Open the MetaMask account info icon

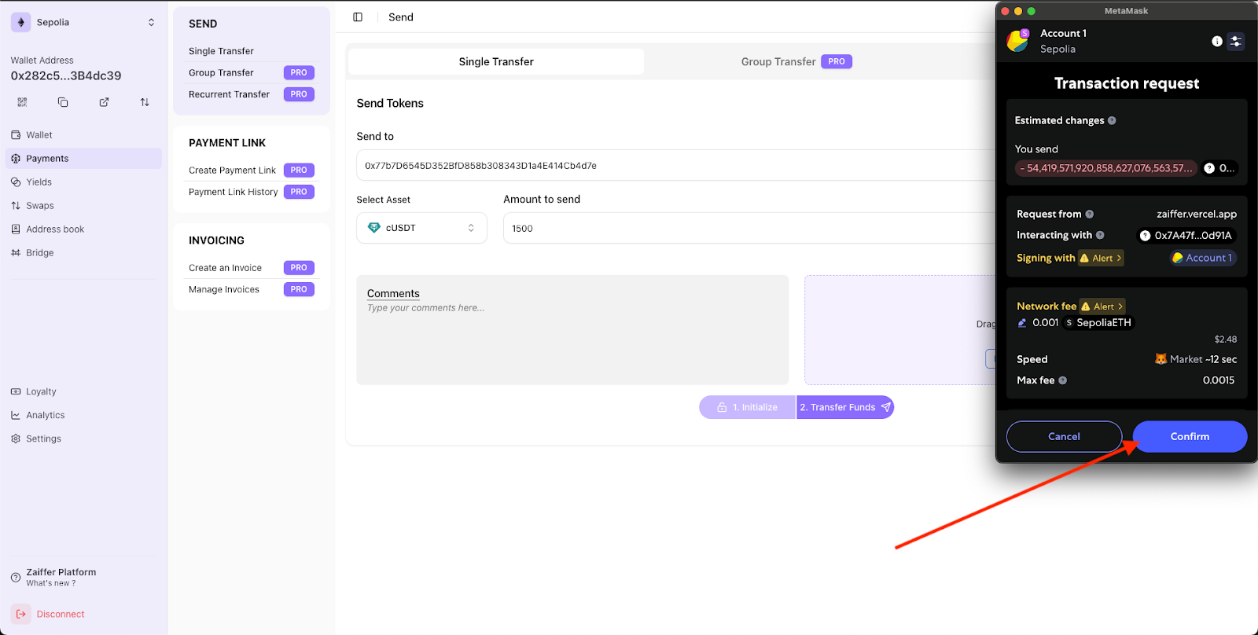pos(1217,41)
